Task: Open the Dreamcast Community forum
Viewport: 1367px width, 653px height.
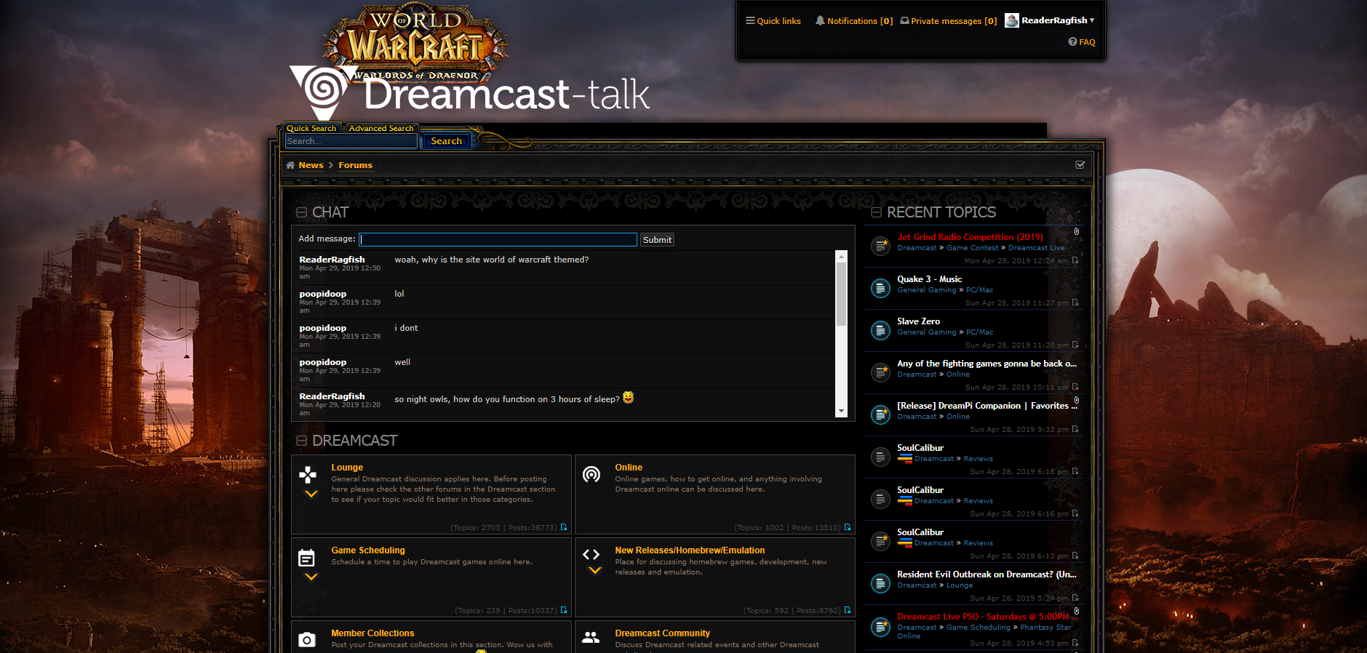Action: point(662,633)
